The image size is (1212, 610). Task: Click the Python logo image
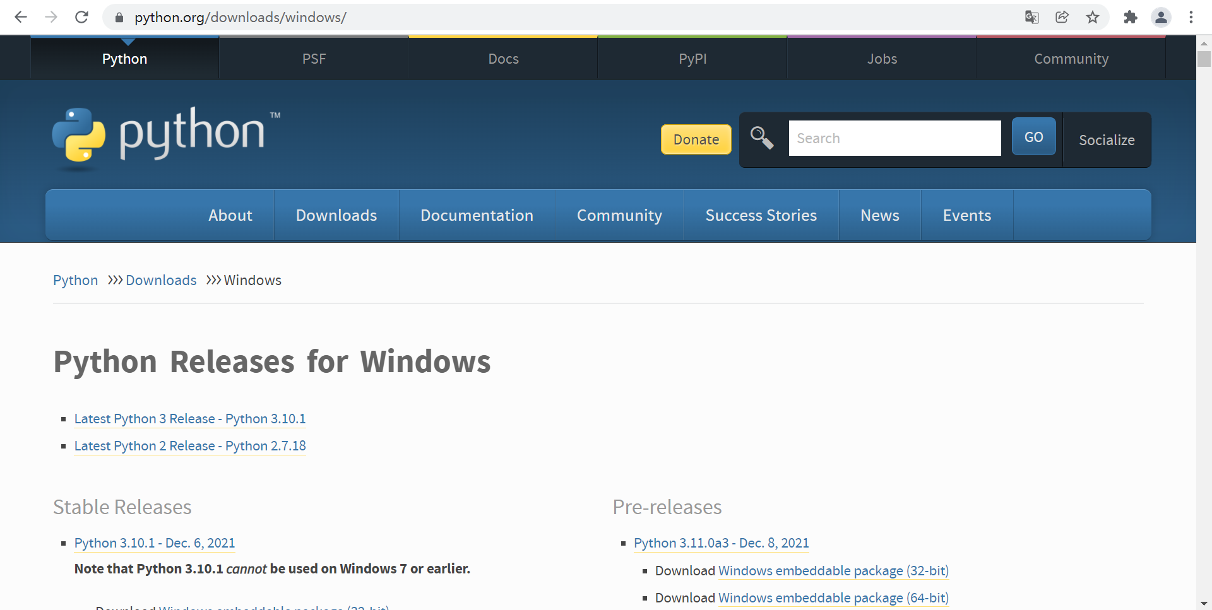click(167, 138)
